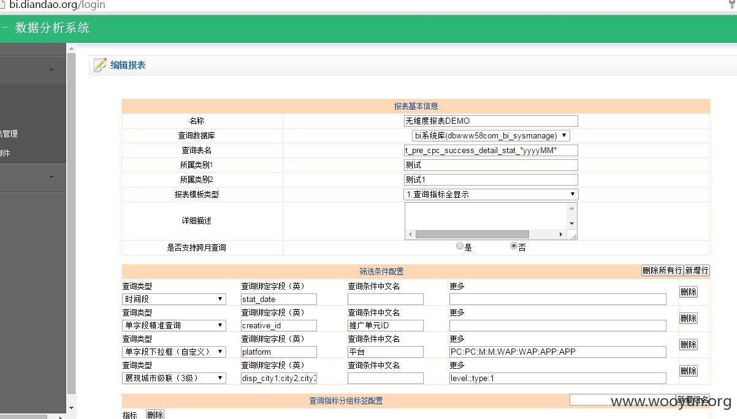Click the sidebar item ending in 管理
Image resolution: width=737 pixels, height=419 pixels.
point(9,134)
